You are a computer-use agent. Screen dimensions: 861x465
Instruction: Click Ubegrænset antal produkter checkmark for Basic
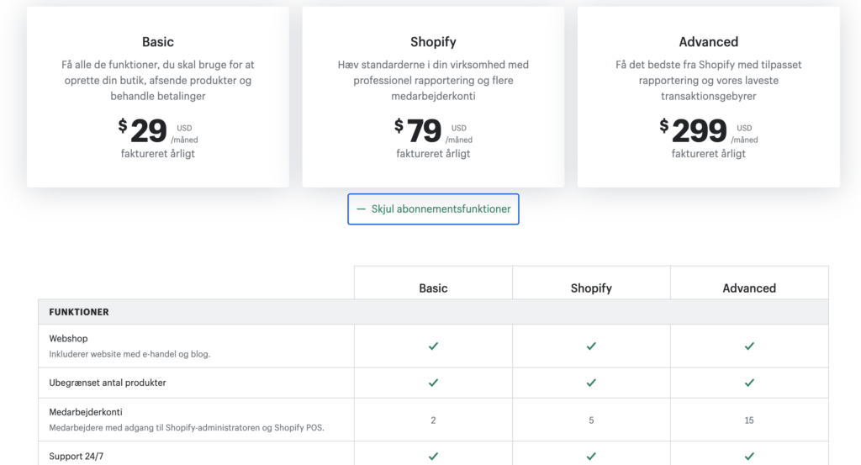click(x=433, y=383)
